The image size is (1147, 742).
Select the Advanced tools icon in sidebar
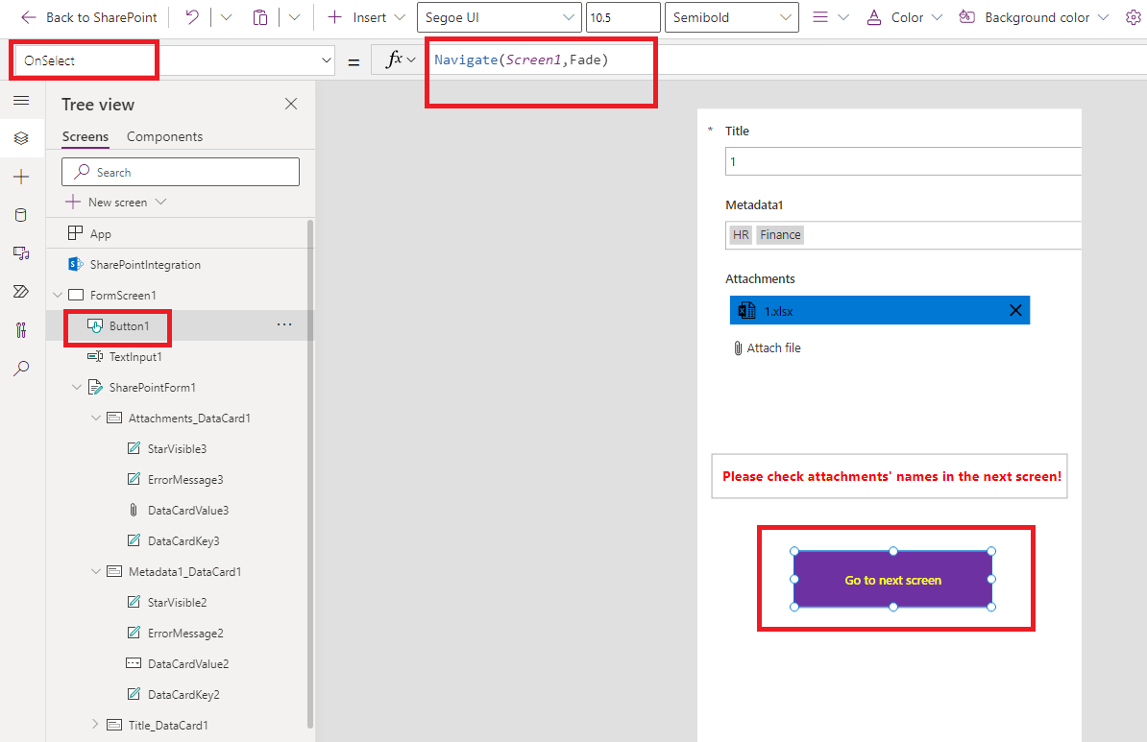click(21, 329)
